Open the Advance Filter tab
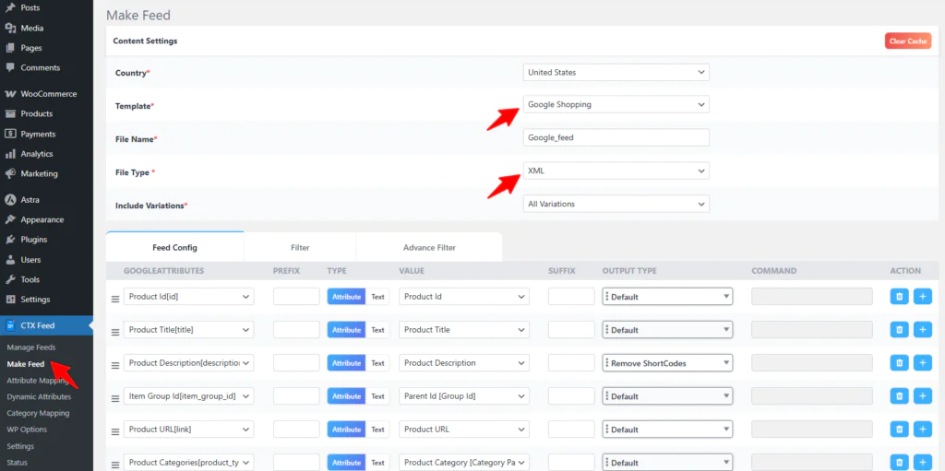Viewport: 945px width, 471px height. click(429, 248)
